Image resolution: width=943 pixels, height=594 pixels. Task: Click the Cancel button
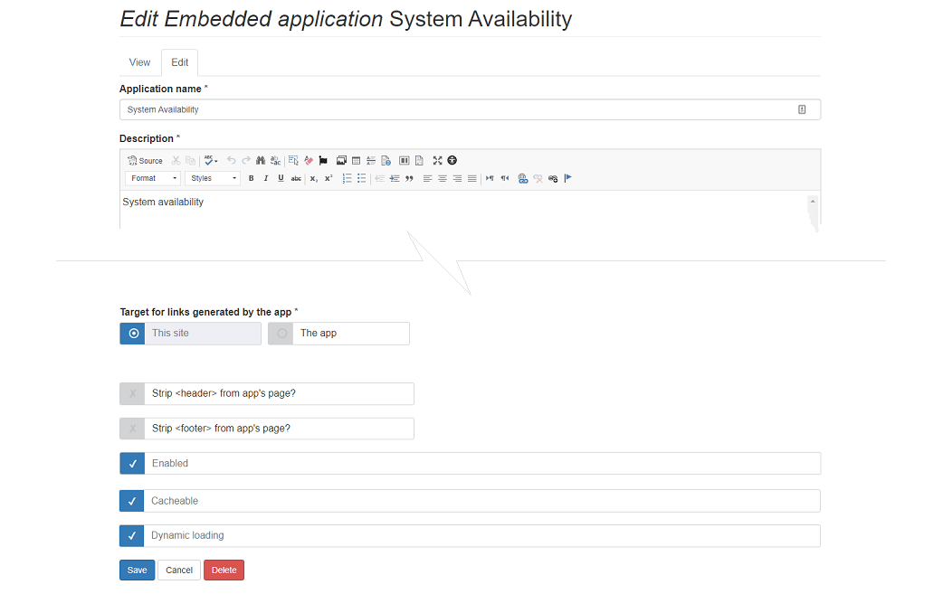[x=179, y=570]
